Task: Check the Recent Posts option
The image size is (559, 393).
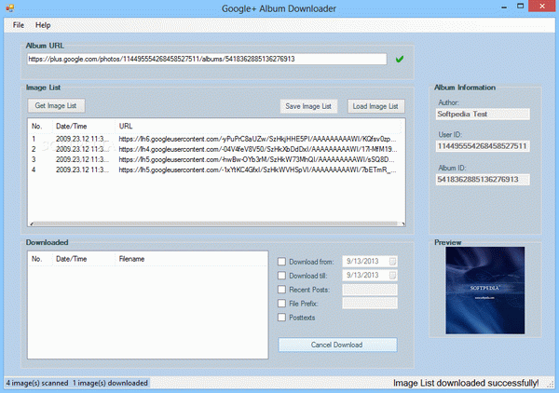Action: click(x=281, y=290)
